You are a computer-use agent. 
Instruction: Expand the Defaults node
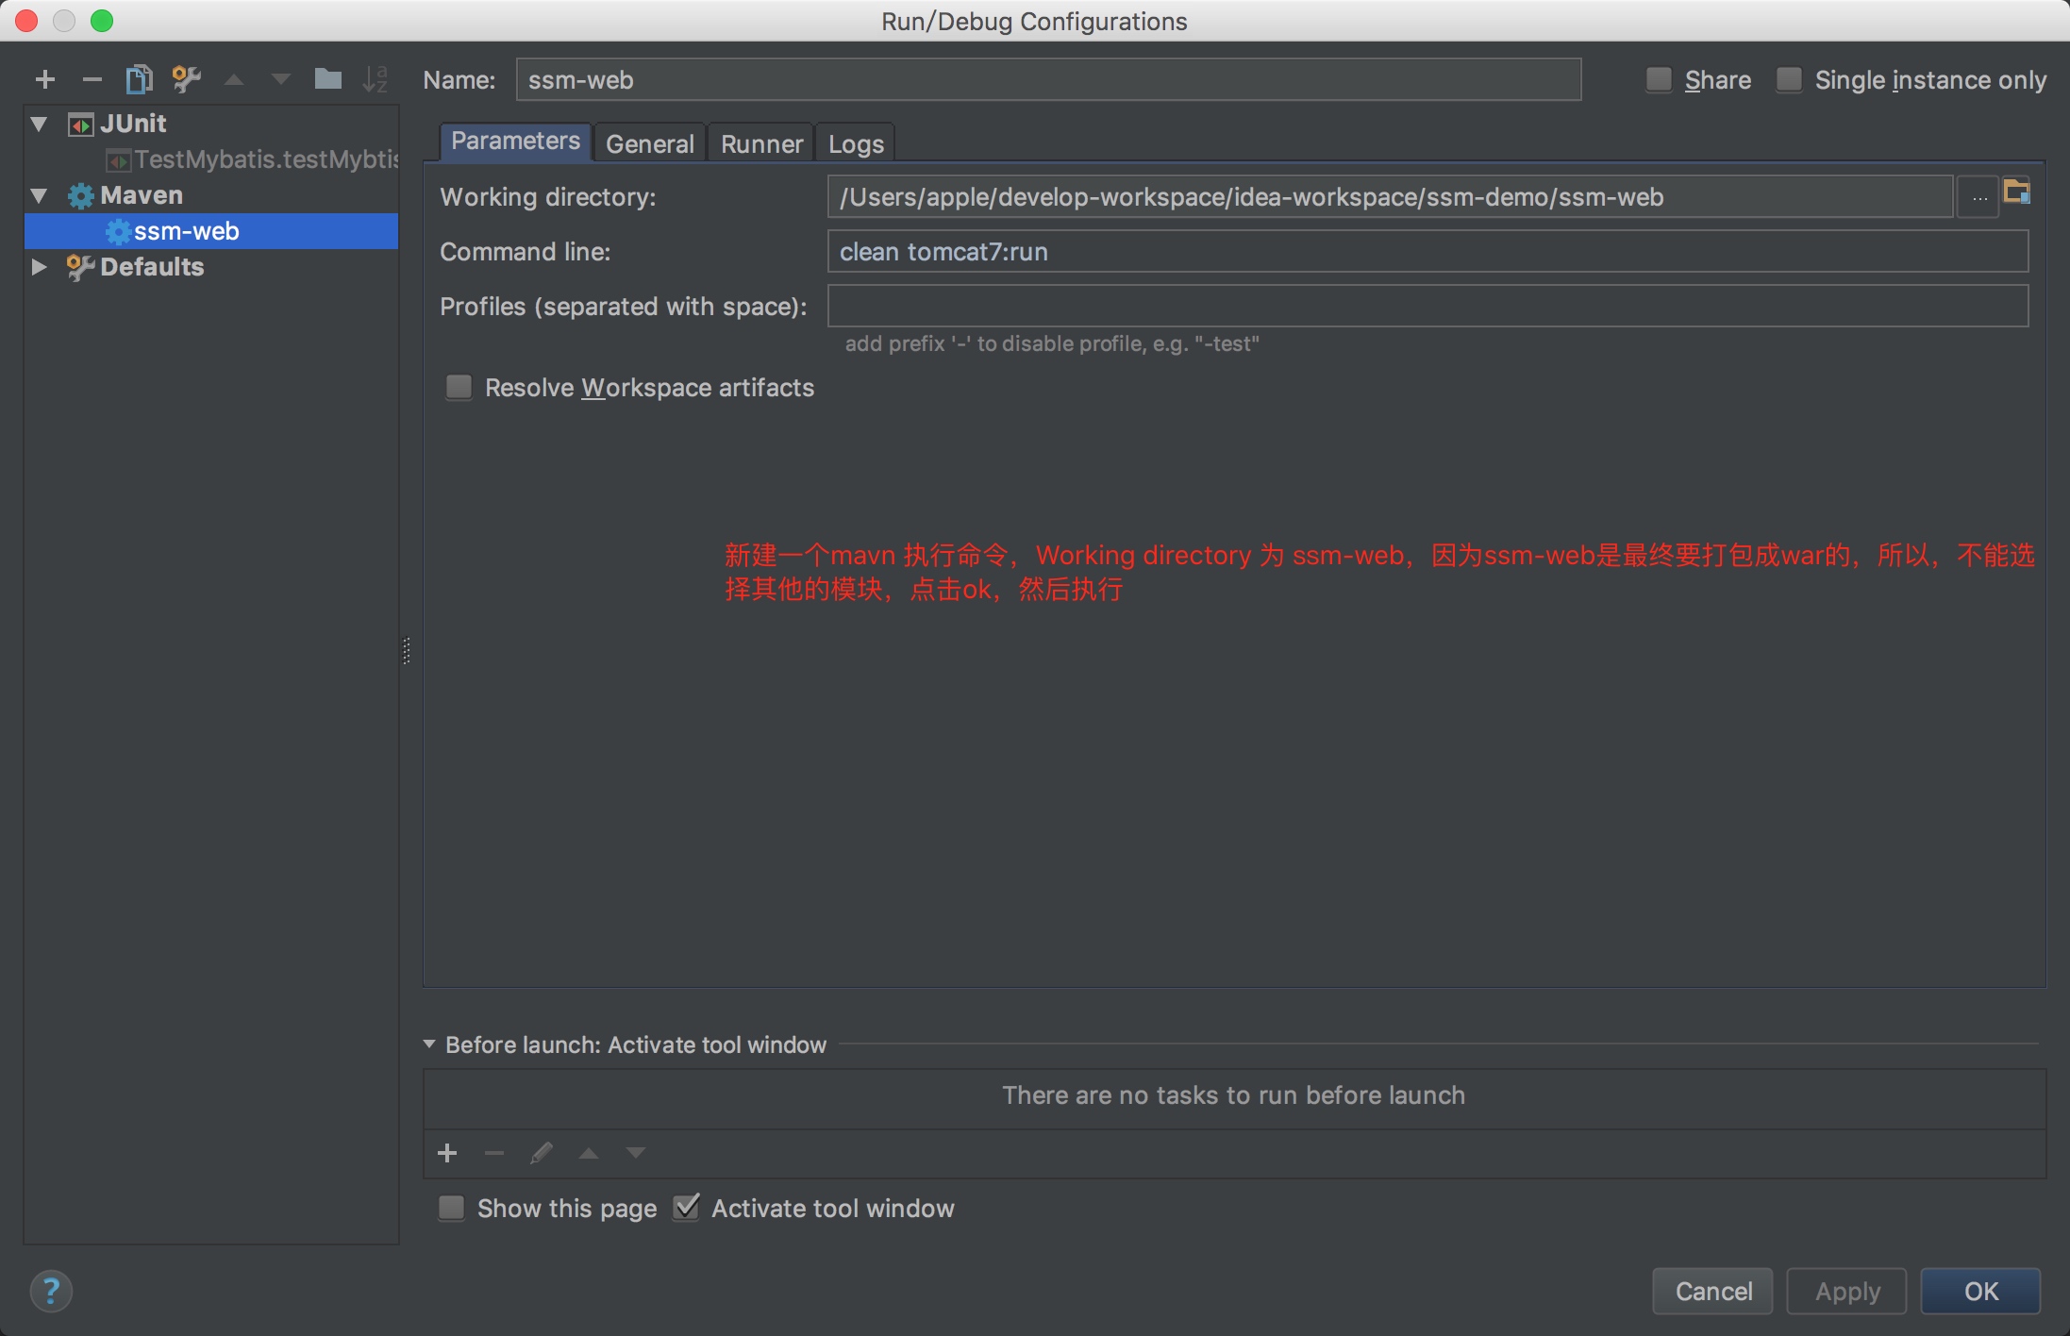point(37,267)
